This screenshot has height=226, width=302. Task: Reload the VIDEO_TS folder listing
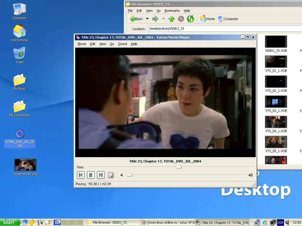click(x=191, y=19)
